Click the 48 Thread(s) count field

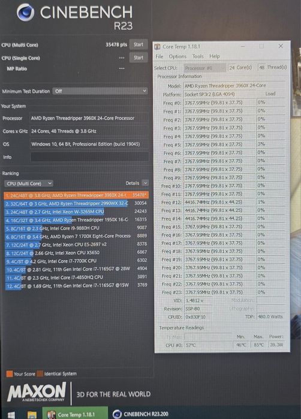272,67
